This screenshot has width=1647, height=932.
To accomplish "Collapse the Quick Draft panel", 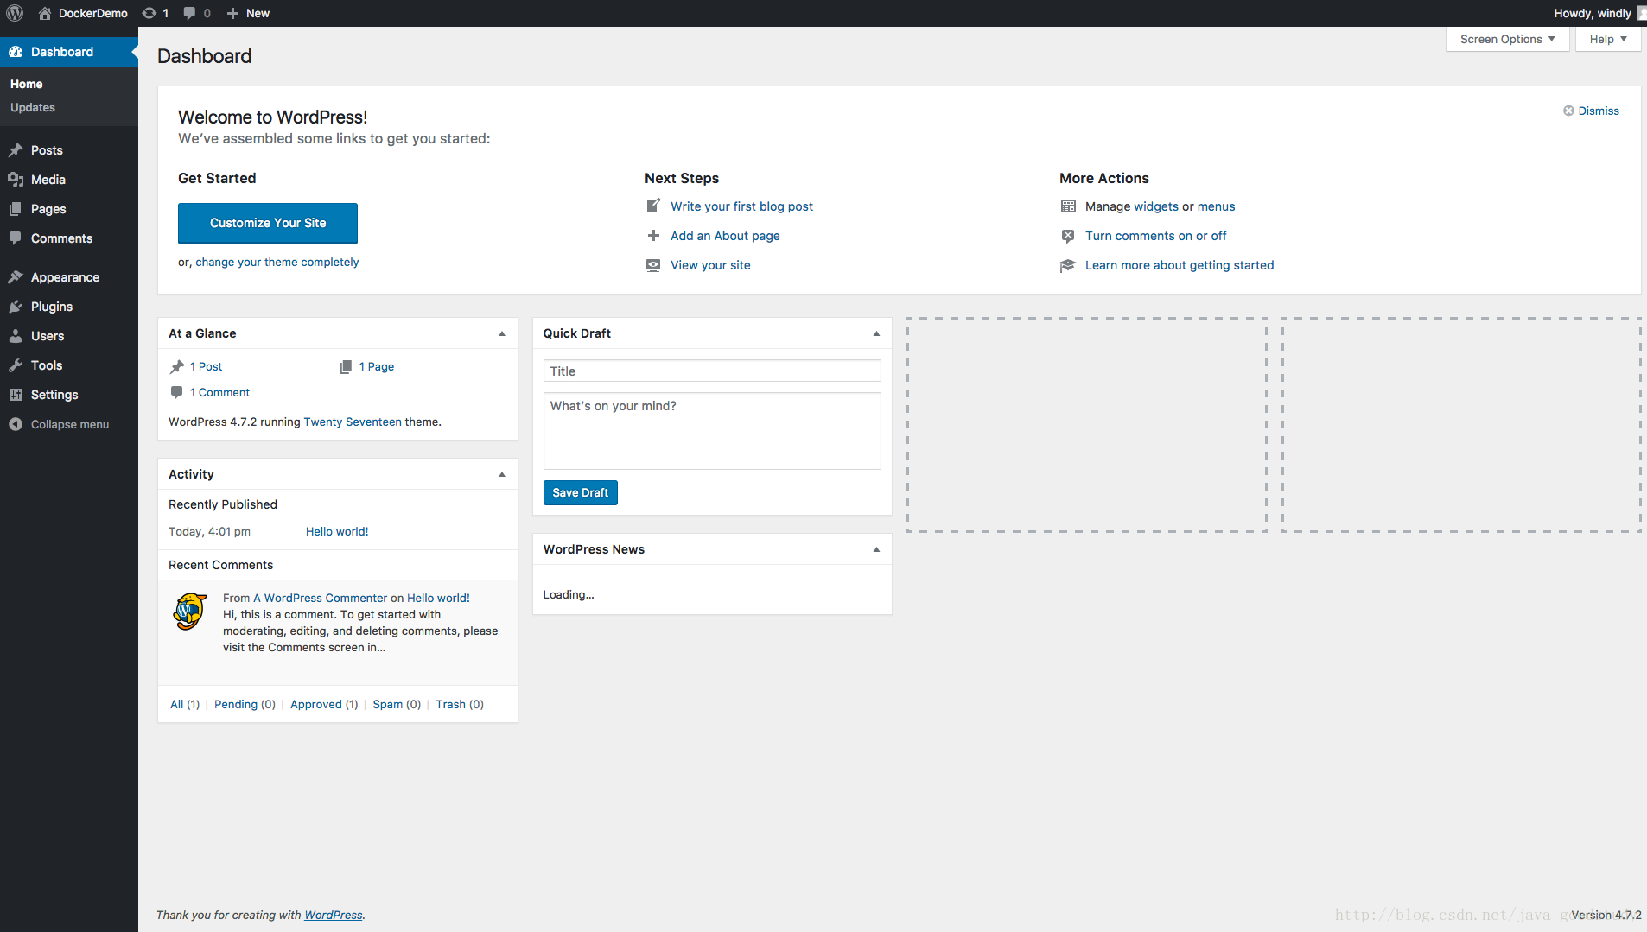I will coord(876,333).
